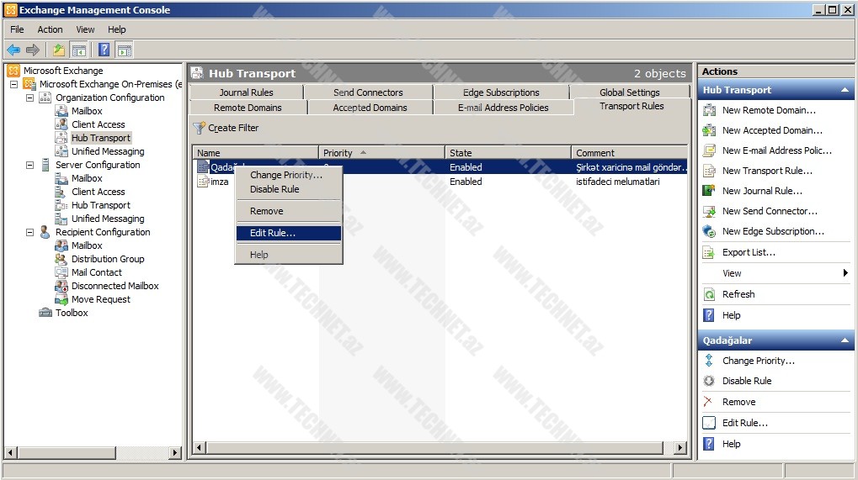Click the blue Help toolbar icon
Screen dimensions: 858x480
104,50
